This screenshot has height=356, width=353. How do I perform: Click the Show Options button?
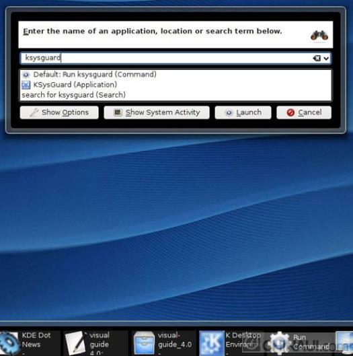[59, 112]
